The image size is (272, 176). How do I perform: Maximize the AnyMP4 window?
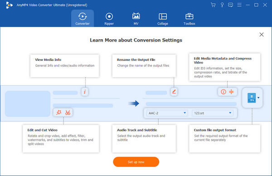click(256, 5)
